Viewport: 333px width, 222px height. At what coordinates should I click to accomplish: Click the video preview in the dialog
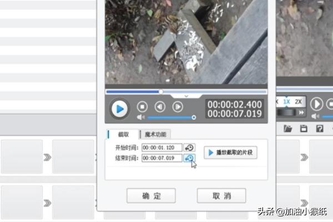click(186, 42)
